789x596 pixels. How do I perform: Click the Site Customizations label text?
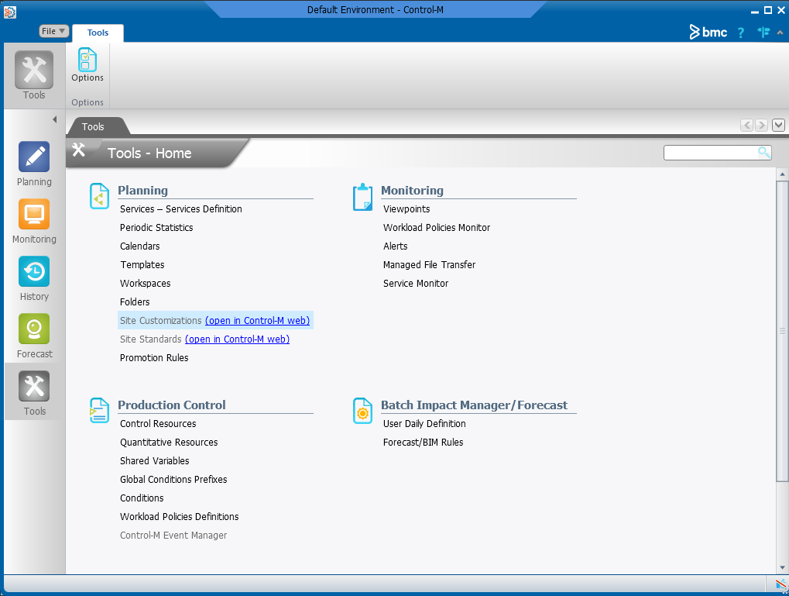(161, 321)
